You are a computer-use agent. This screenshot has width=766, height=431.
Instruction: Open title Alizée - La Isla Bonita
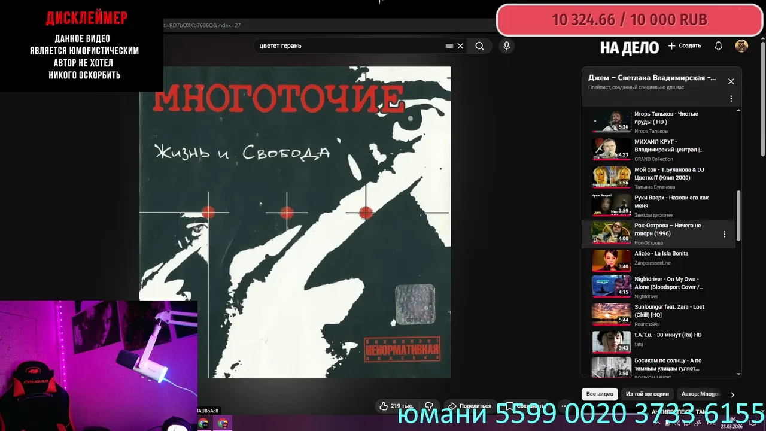point(661,253)
